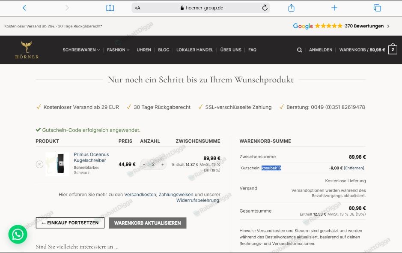Expand the Schreibwaren menu
Screen dimensions: 402x253
[x=81, y=50]
